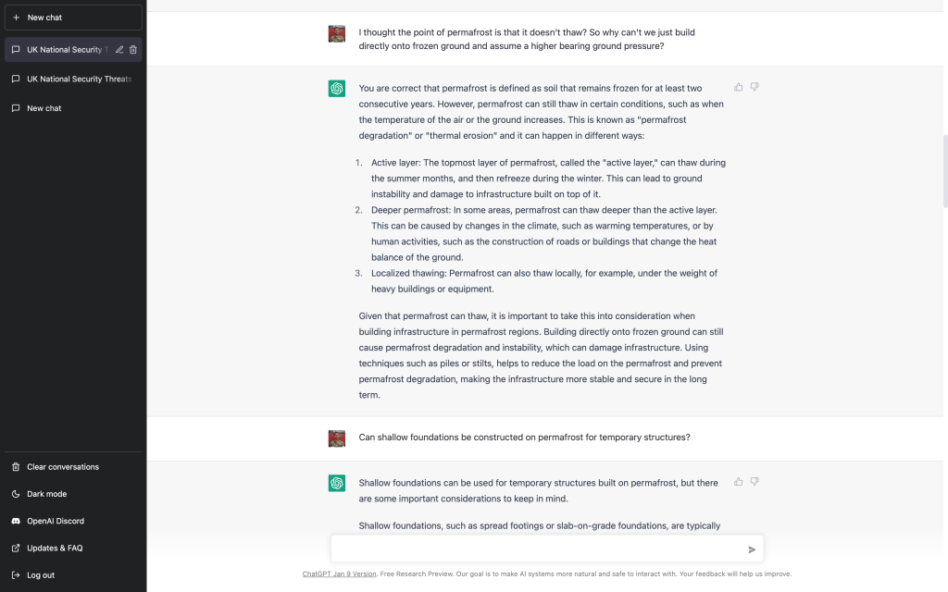The width and height of the screenshot is (948, 592).
Task: Thumbs up the permafrost thaw response
Action: [x=739, y=87]
